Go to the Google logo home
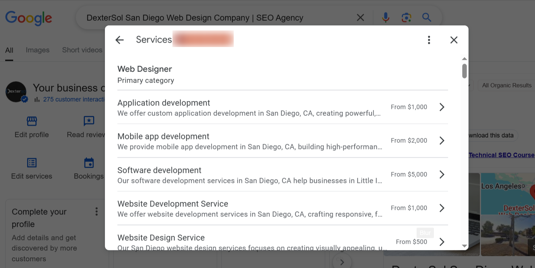 (x=28, y=18)
